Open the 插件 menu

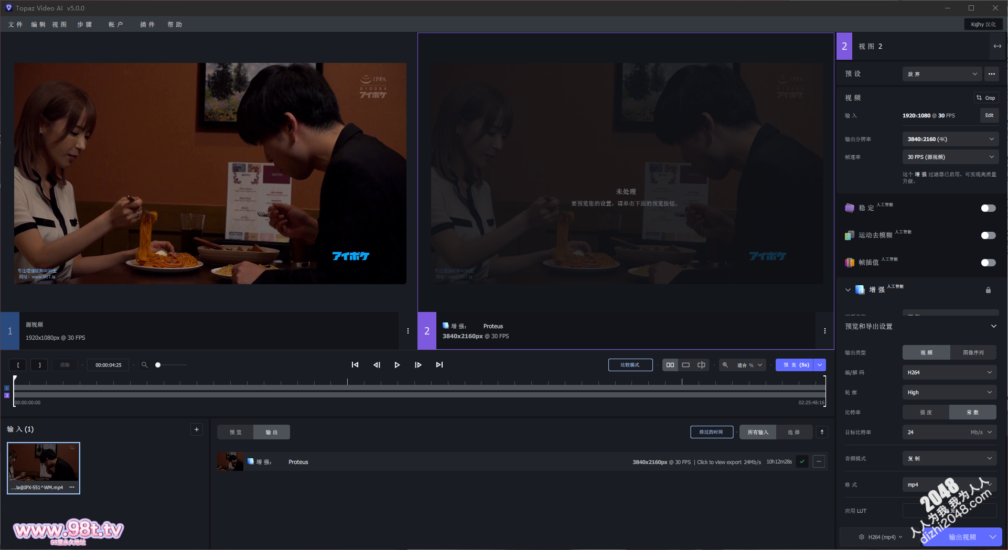147,25
